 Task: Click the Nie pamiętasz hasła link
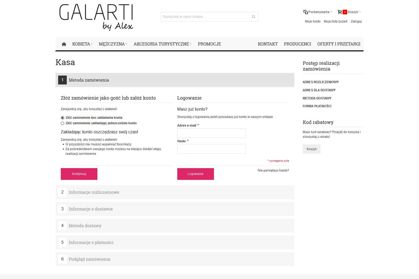(x=273, y=170)
